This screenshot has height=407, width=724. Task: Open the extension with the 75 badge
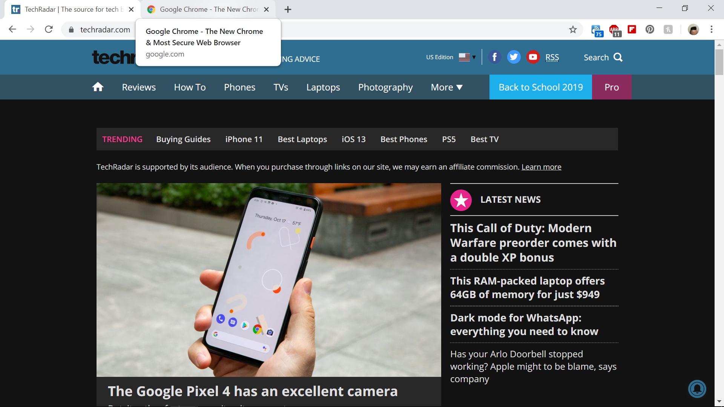coord(597,30)
